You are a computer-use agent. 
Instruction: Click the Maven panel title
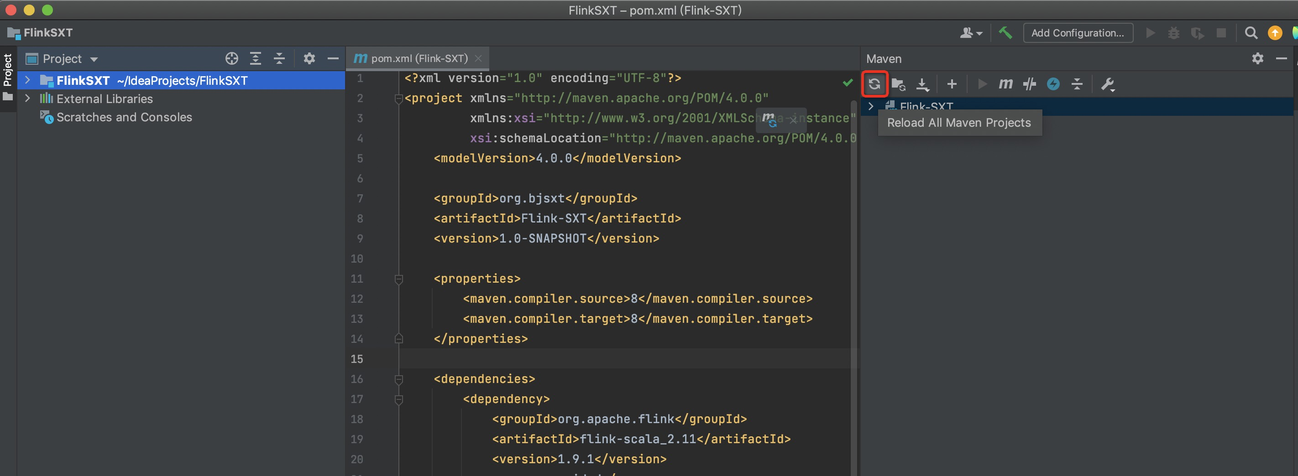pyautogui.click(x=883, y=58)
